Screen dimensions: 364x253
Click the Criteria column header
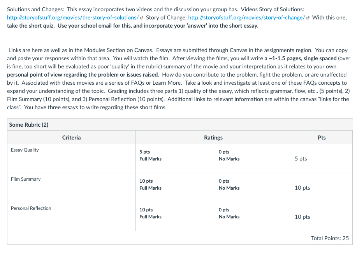[x=72, y=138]
